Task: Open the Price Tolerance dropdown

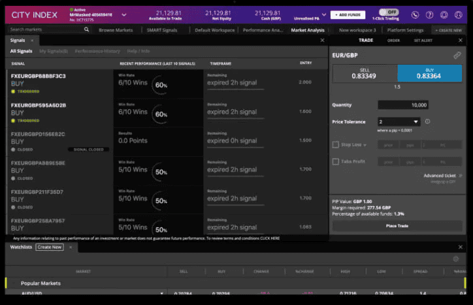Action: 399,121
